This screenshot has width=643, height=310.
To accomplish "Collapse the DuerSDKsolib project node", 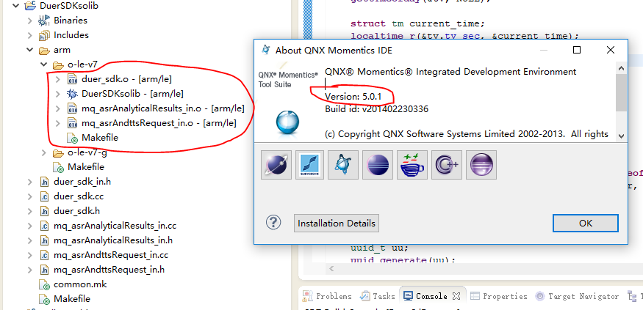I will point(9,6).
